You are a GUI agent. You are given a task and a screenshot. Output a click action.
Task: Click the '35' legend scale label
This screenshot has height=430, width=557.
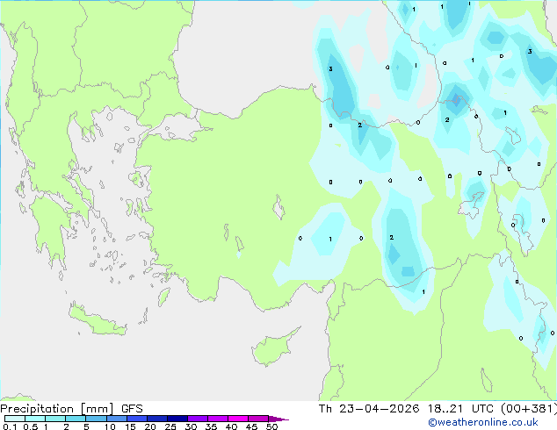(x=211, y=426)
